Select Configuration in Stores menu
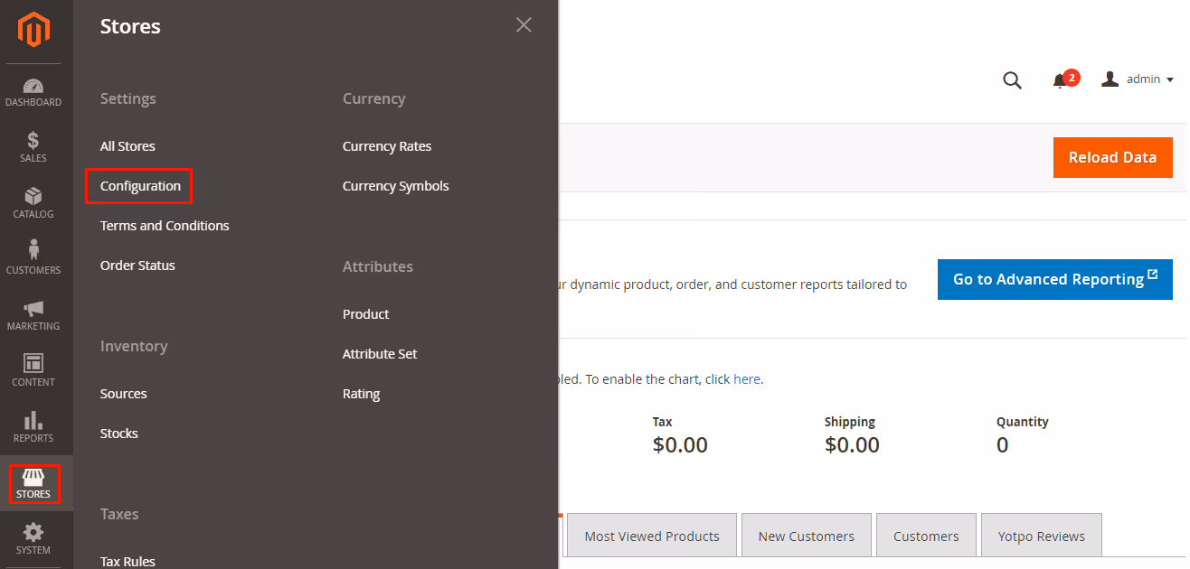Screen dimensions: 1190x569 (x=140, y=186)
